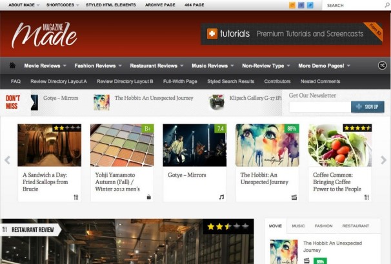Click restaurant icon on Sandwich a Day card
This screenshot has width=391, height=264.
pos(76,197)
